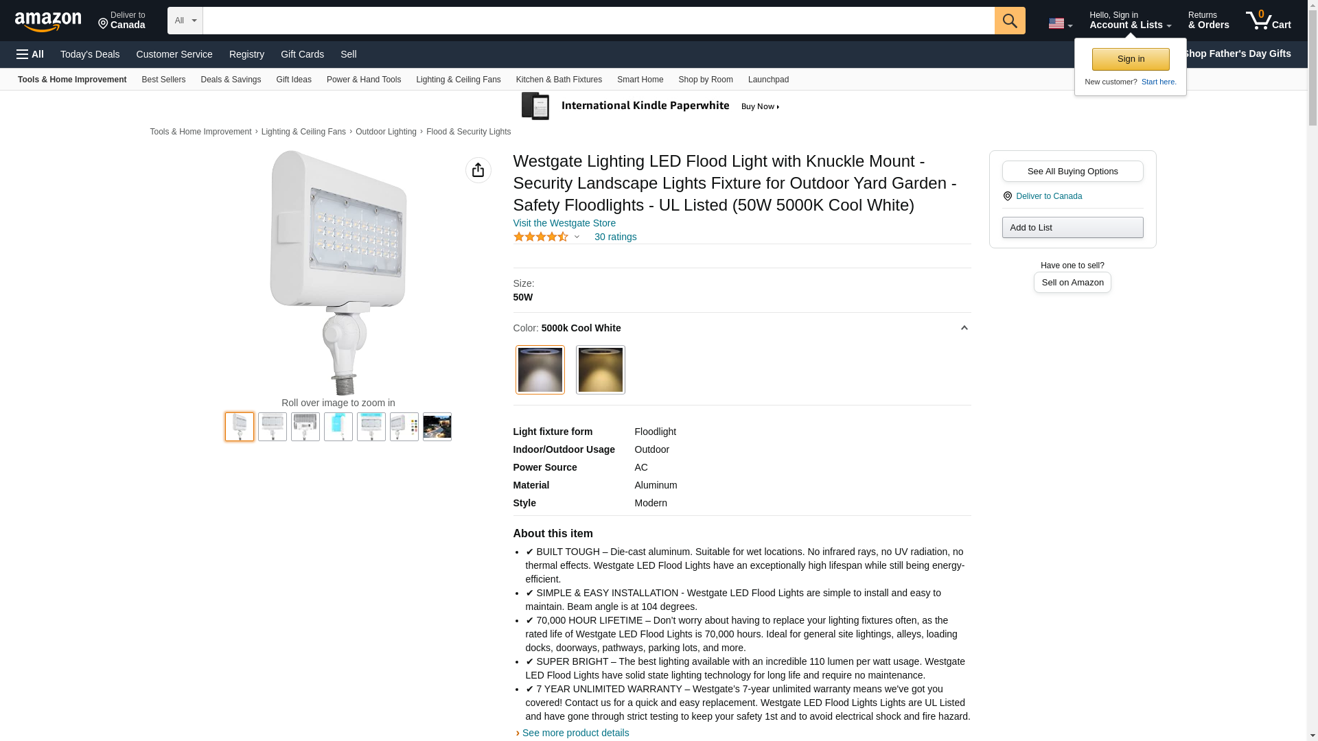The height and width of the screenshot is (741, 1318).
Task: Click the Sign in button
Action: click(1131, 59)
